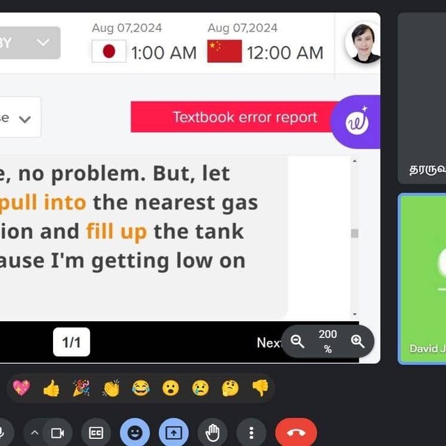Click the purple W assistant icon
The height and width of the screenshot is (446, 446).
click(x=357, y=122)
